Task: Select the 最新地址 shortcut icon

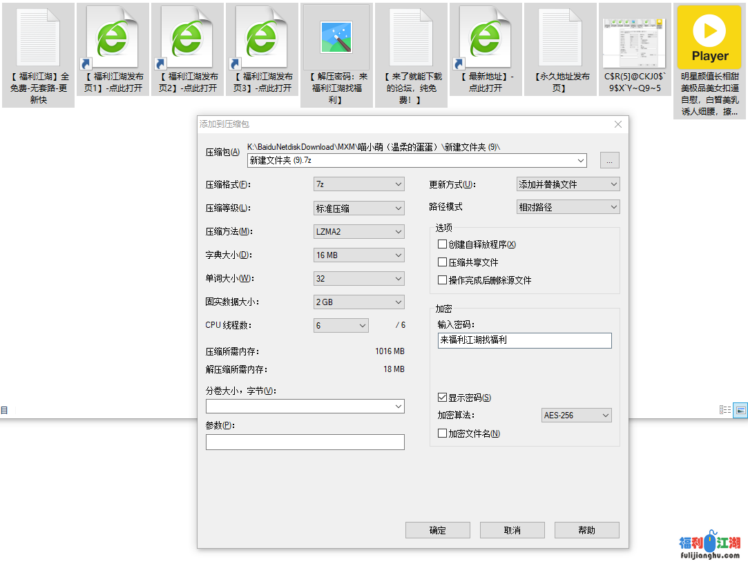Action: tap(486, 38)
